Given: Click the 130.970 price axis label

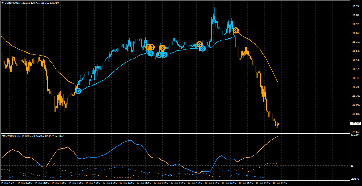Looking at the screenshot, I should tap(356, 24).
